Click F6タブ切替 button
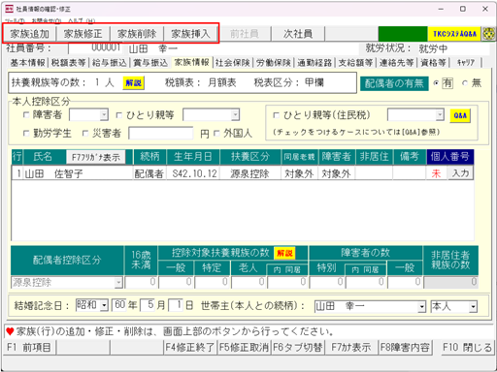497x372 pixels. pyautogui.click(x=297, y=348)
